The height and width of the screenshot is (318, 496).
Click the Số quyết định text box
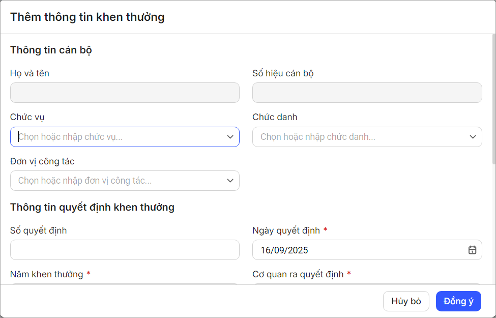click(125, 250)
